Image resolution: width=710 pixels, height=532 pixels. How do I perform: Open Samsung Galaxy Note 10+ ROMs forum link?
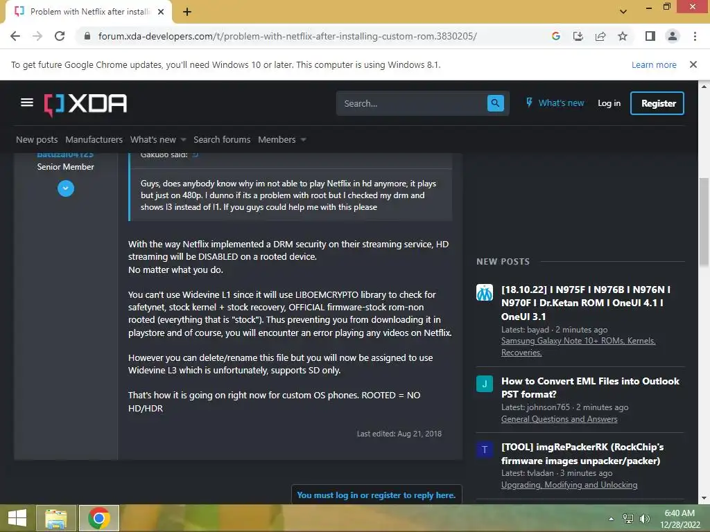[x=578, y=346]
